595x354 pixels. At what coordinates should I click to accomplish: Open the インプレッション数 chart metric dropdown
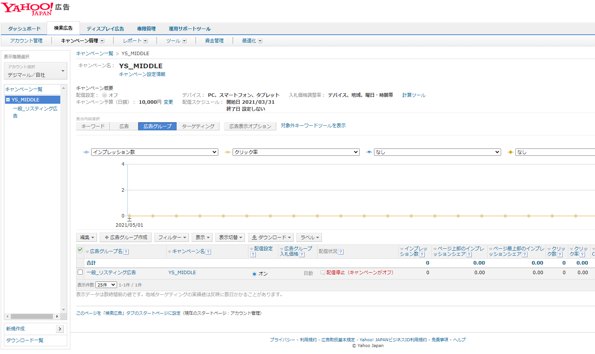155,152
